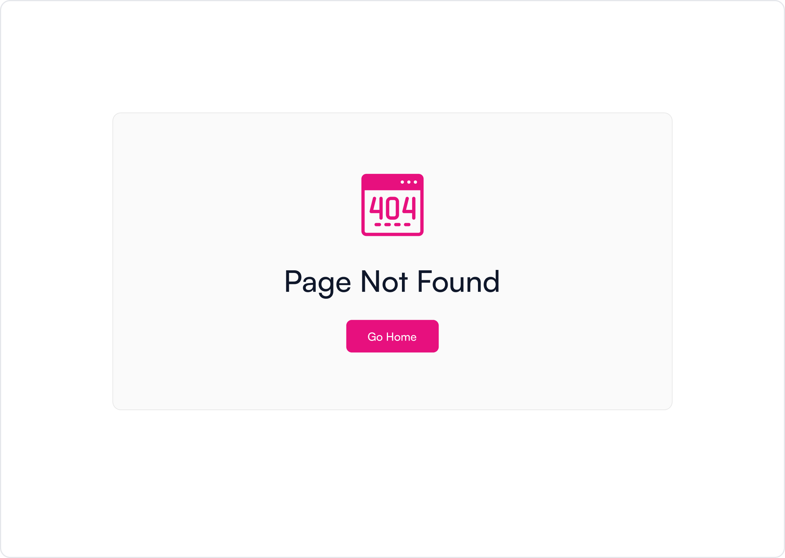Click the word Page in the heading
This screenshot has width=785, height=558.
coord(318,283)
